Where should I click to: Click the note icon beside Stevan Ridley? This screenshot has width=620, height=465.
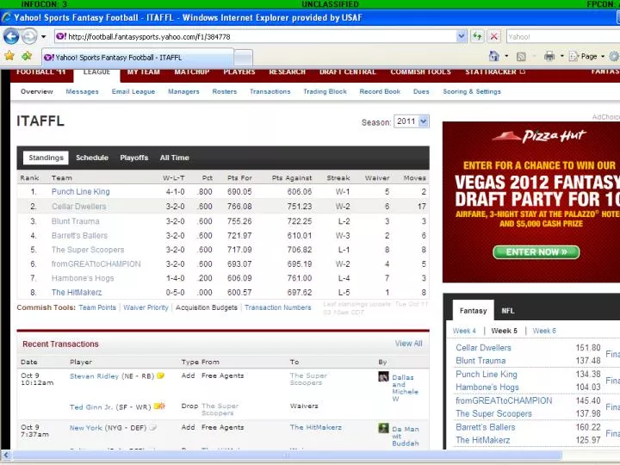pyautogui.click(x=160, y=375)
